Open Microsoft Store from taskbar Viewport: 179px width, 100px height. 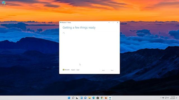pos(98,98)
